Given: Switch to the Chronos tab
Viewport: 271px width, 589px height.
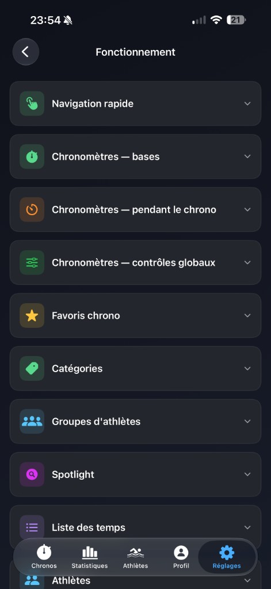Looking at the screenshot, I should pyautogui.click(x=44, y=556).
